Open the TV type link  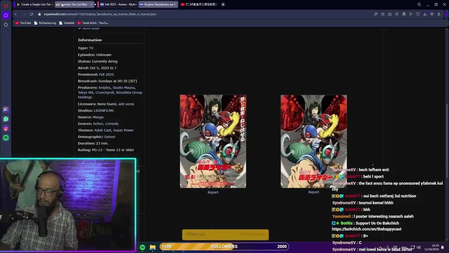[91, 48]
